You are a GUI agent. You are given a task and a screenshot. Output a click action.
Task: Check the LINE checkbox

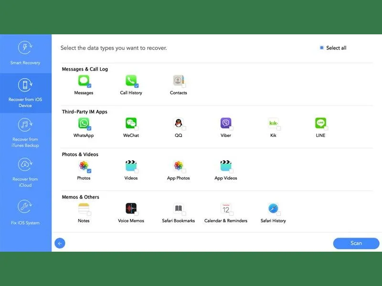[326, 128]
